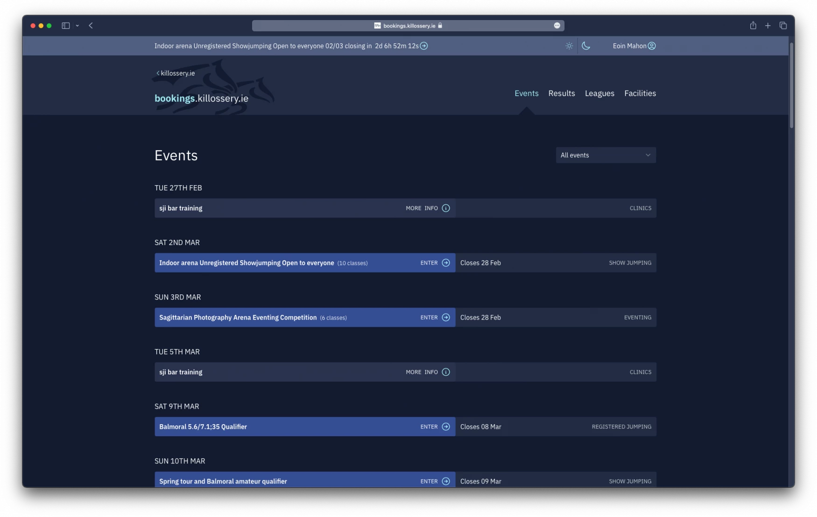Click Closes 08 Mar text

coord(480,427)
